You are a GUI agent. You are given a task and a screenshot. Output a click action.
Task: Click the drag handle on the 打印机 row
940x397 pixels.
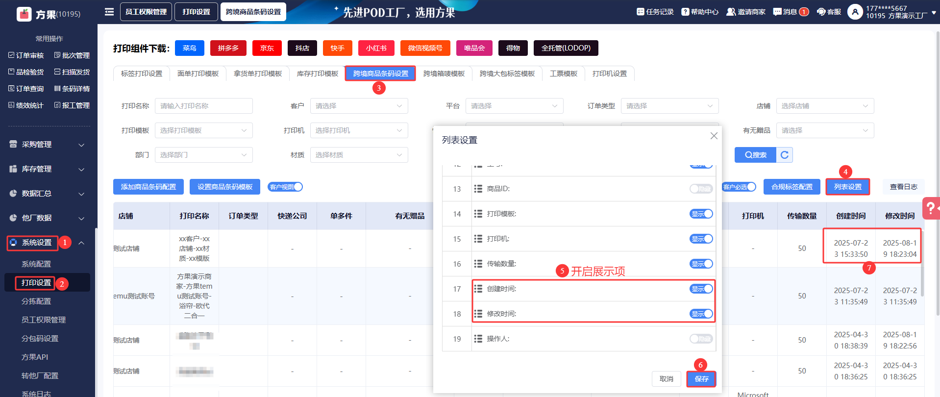[x=478, y=239]
